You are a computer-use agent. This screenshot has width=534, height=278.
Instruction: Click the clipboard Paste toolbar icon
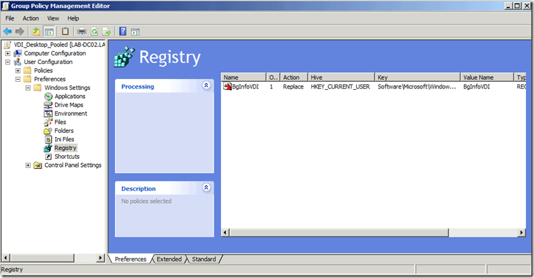coord(65,32)
